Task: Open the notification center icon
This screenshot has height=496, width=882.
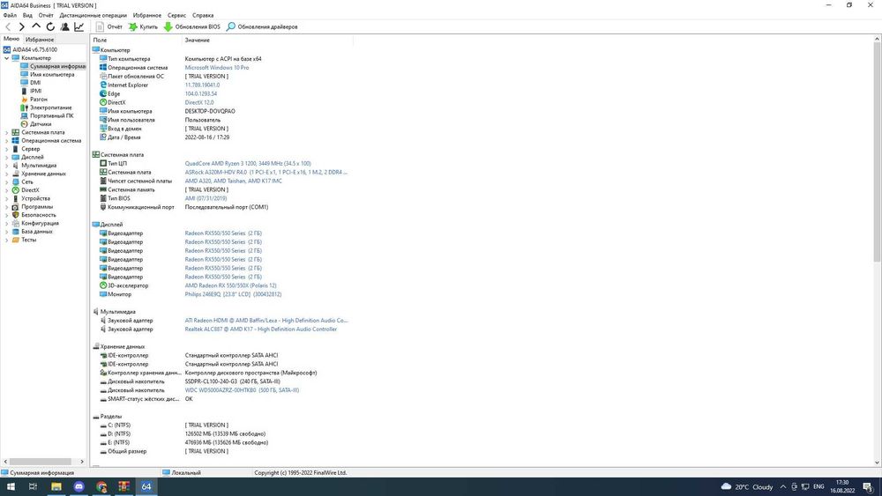Action: coord(869,487)
